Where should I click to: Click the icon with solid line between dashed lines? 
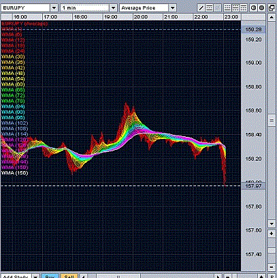[x=235, y=8]
